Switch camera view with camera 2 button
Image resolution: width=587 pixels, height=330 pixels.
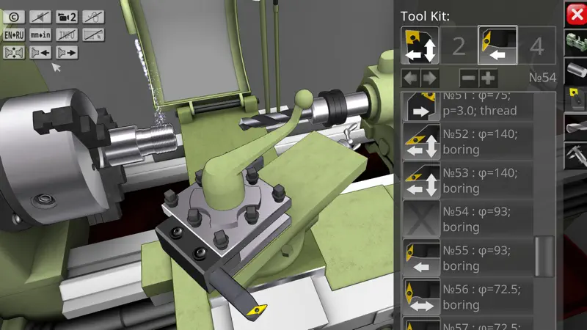click(67, 17)
